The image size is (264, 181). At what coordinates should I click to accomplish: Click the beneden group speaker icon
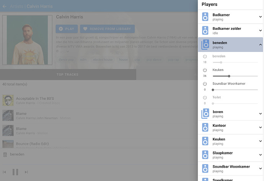point(205,45)
